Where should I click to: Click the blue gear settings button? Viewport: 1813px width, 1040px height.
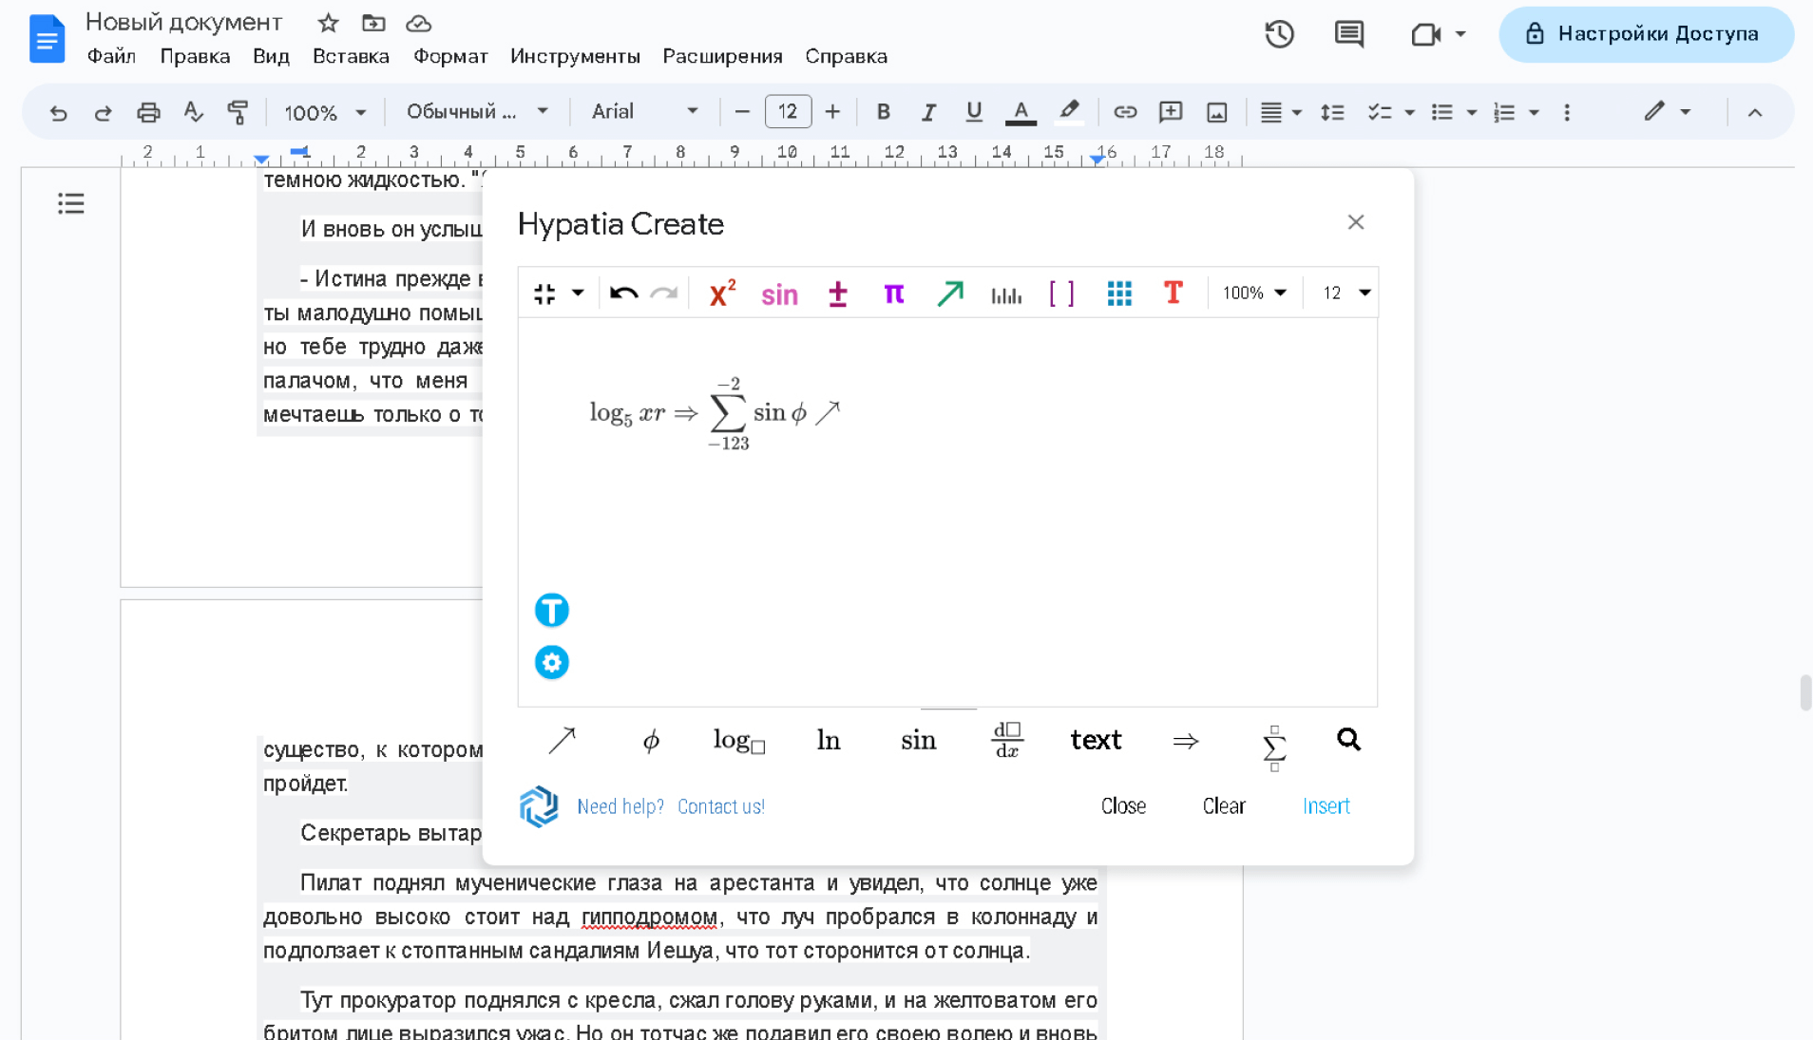coord(551,662)
